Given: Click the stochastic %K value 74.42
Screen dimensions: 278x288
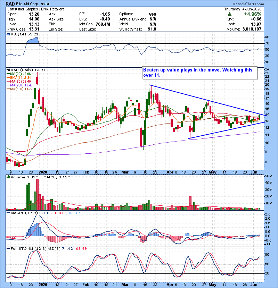Looking at the screenshot, I should (67, 249).
